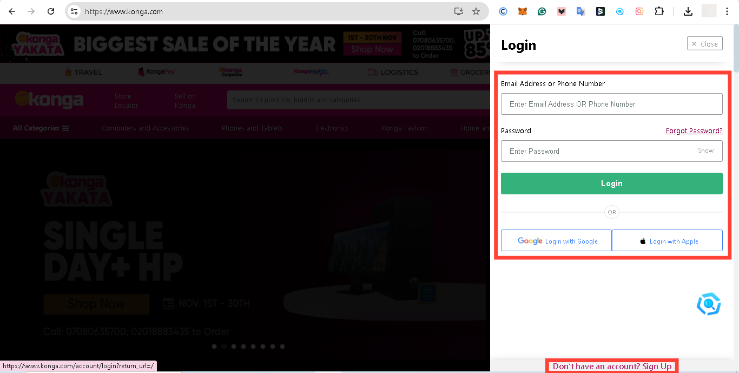The image size is (739, 373).
Task: Open Phones and Tablets category
Action: [x=252, y=128]
